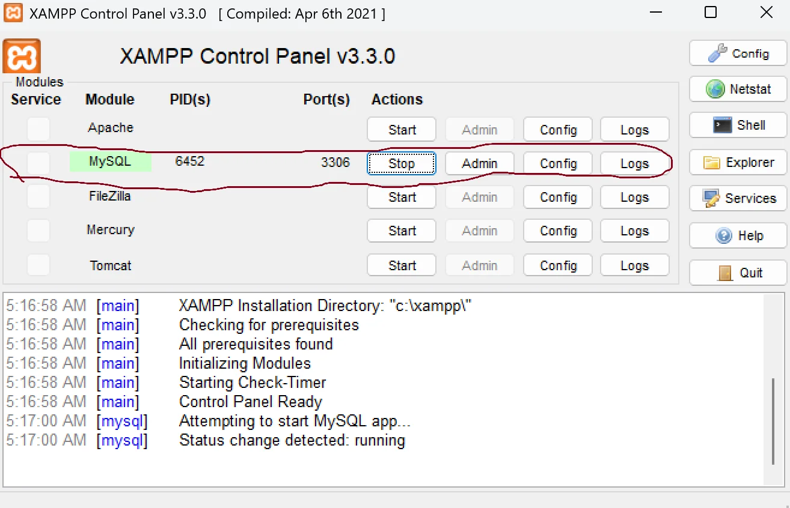Click the "Actions" column header

[397, 100]
